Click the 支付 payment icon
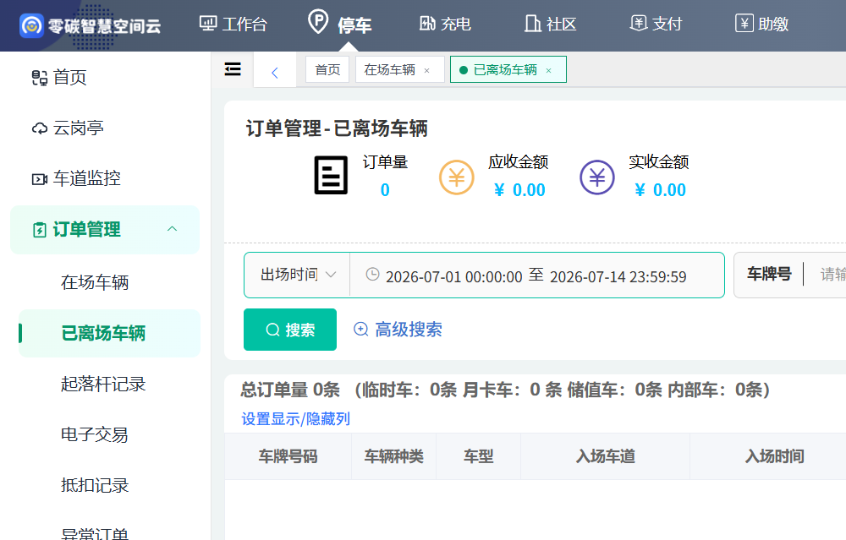The height and width of the screenshot is (540, 846). 638,23
